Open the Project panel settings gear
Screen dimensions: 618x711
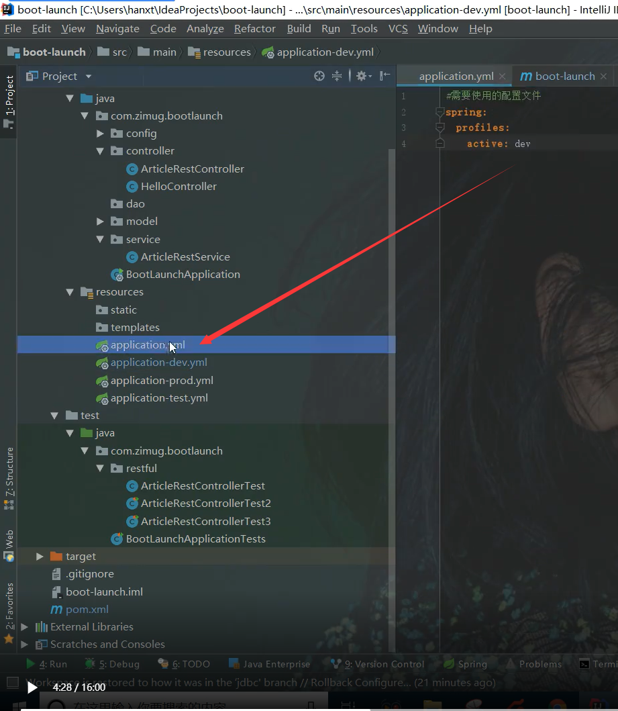364,76
